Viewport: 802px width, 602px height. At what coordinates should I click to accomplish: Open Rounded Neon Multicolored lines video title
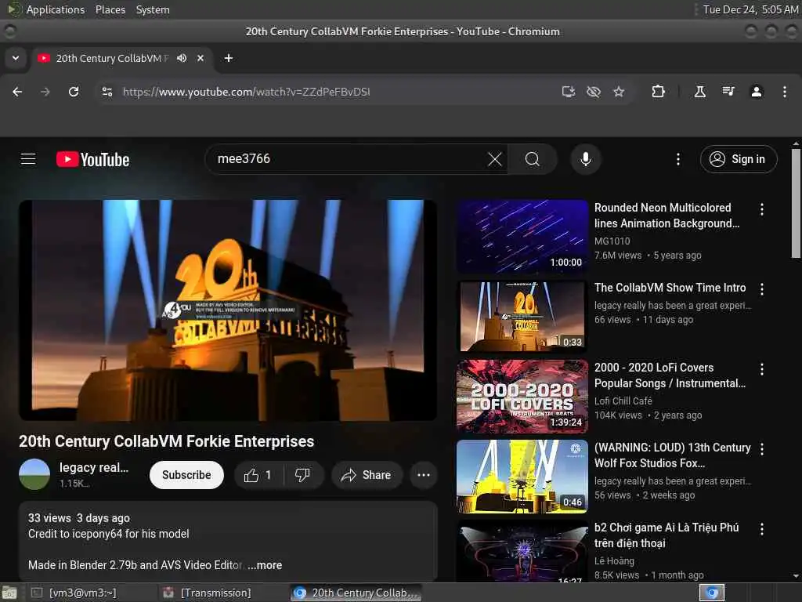coord(667,216)
